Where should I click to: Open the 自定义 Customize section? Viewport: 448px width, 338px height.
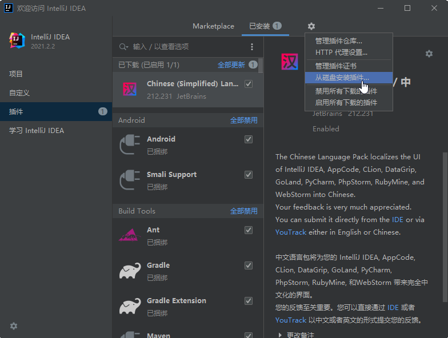56,92
